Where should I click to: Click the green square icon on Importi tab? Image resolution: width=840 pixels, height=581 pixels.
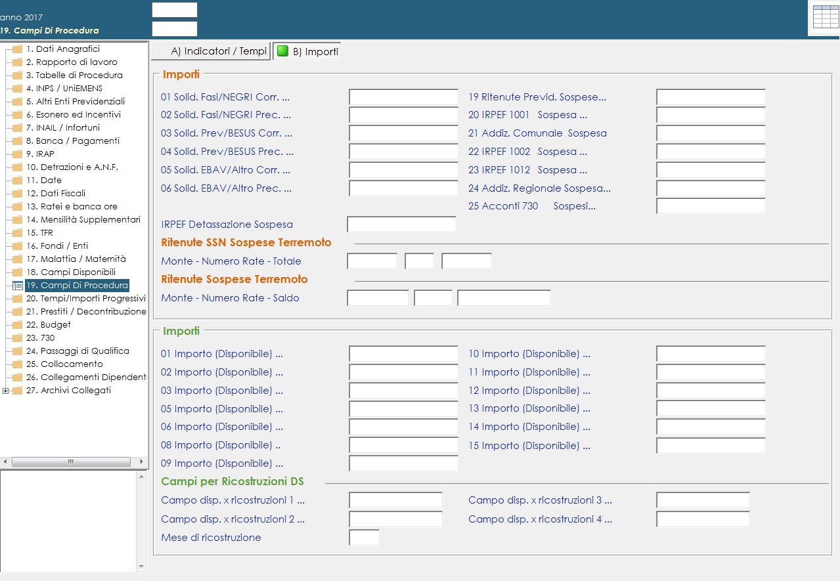point(282,51)
